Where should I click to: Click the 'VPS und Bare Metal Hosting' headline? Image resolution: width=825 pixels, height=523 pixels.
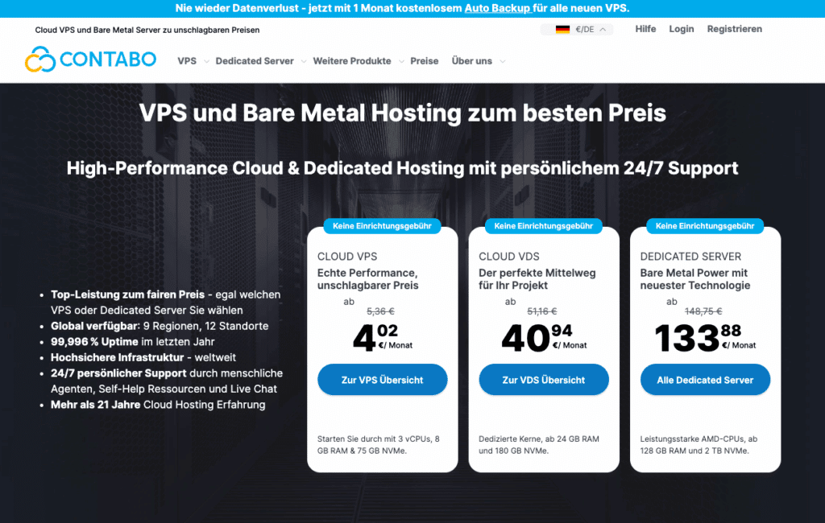point(403,113)
